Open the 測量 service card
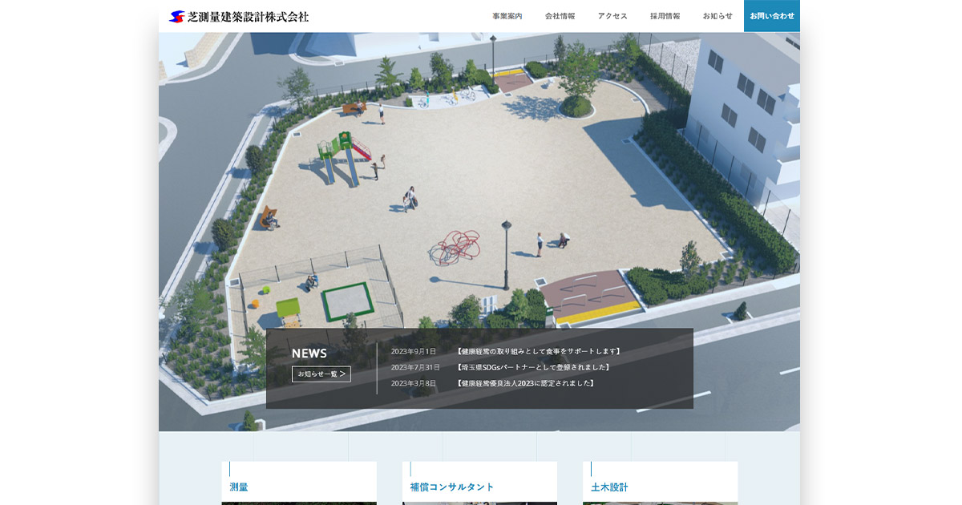 coord(298,486)
